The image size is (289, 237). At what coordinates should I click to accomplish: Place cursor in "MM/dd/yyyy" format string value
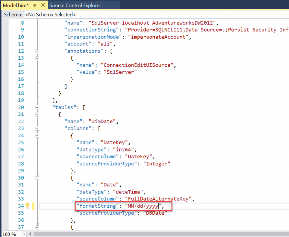click(143, 206)
